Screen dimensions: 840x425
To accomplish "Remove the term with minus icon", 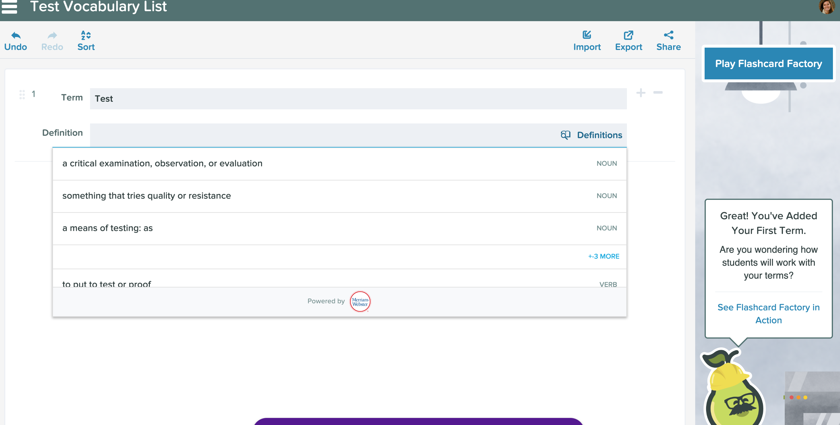I will [658, 93].
